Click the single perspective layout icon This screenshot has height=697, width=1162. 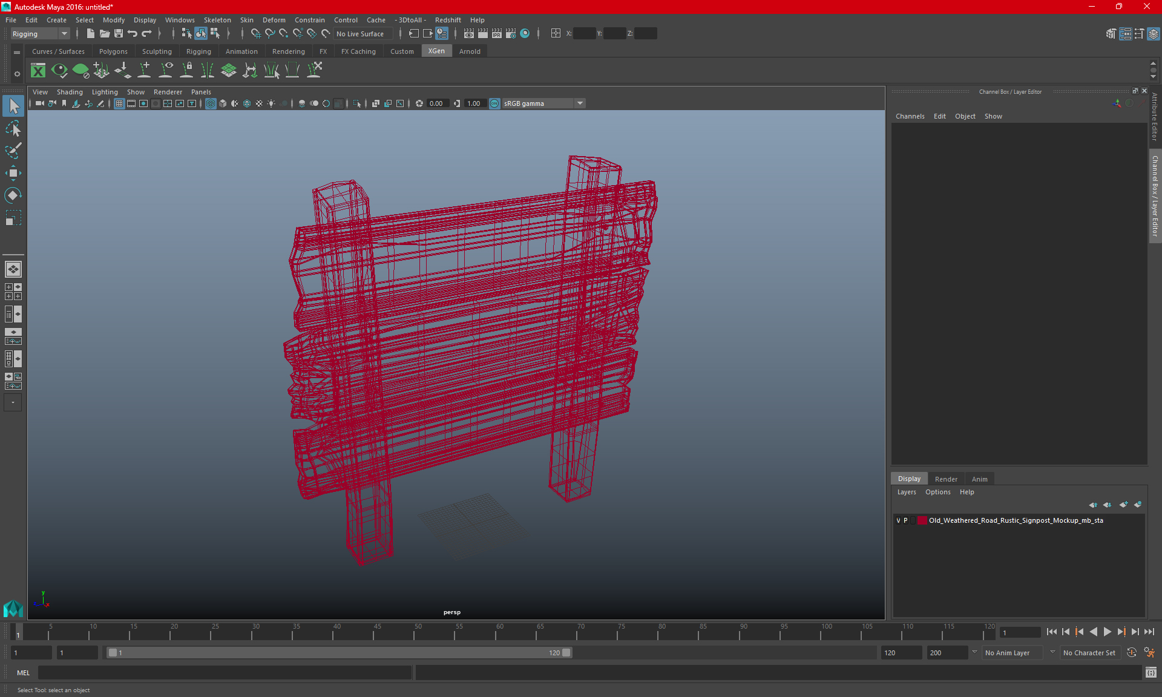coord(13,269)
